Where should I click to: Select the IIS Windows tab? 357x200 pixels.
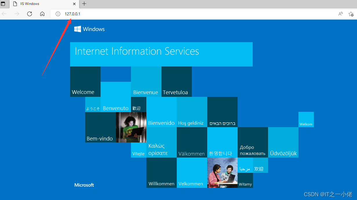click(44, 4)
